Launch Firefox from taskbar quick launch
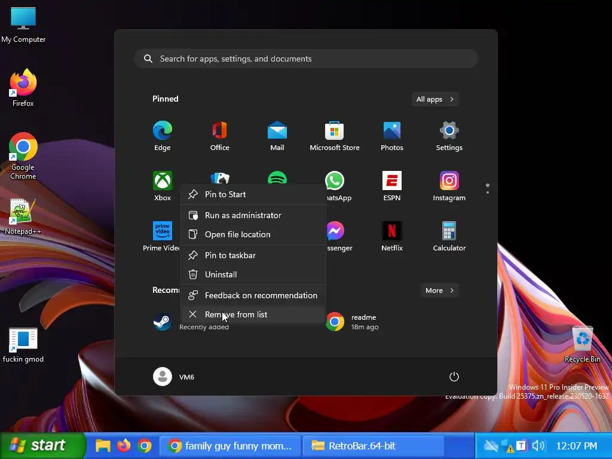Image resolution: width=612 pixels, height=459 pixels. coord(124,445)
